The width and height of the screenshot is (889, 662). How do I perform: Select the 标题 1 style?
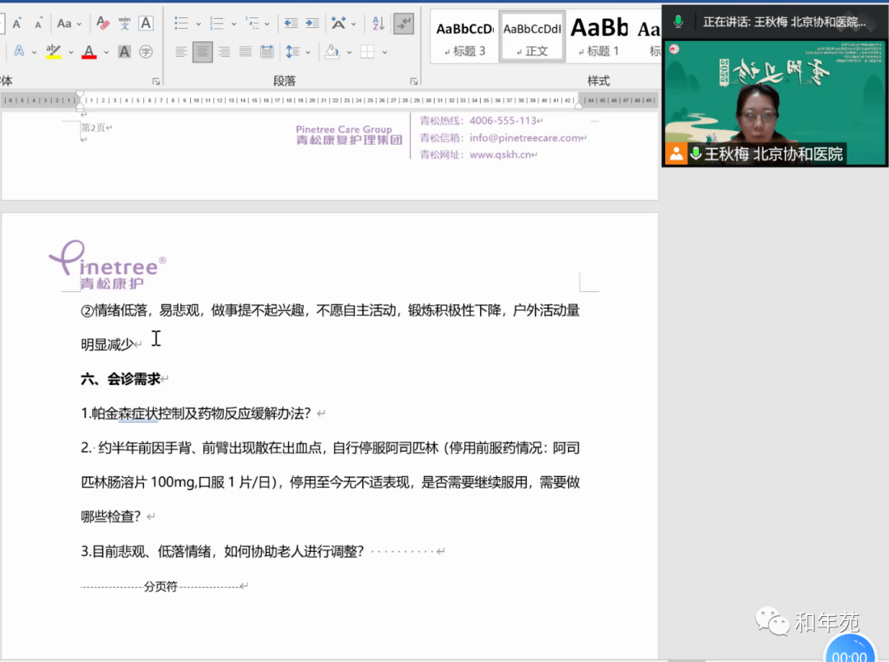tap(600, 37)
